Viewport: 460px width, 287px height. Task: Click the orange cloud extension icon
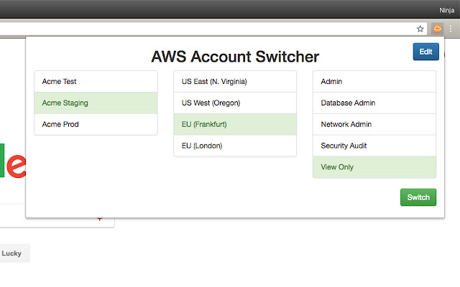[436, 29]
